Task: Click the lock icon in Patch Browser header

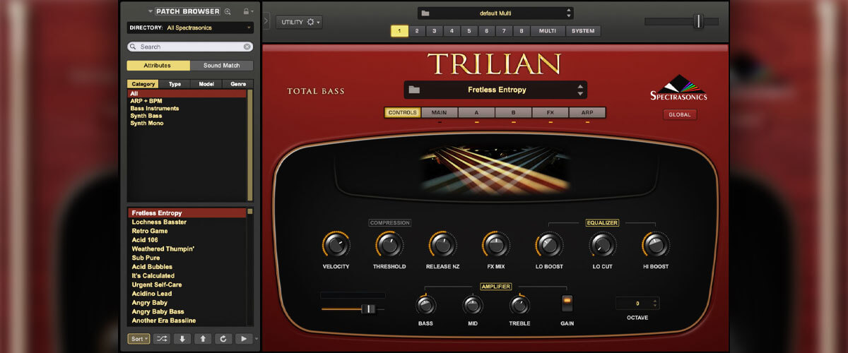Action: tap(245, 11)
